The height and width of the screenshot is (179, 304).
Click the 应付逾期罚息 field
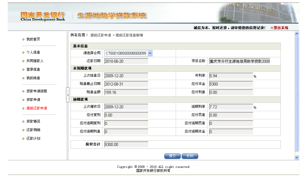pyautogui.click(x=231, y=123)
